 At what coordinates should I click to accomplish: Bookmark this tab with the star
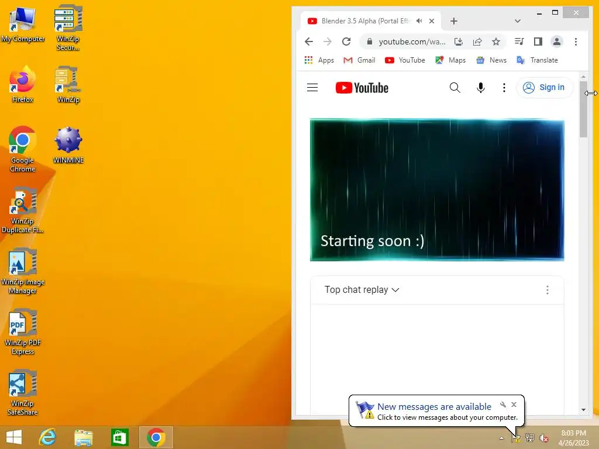pos(496,42)
